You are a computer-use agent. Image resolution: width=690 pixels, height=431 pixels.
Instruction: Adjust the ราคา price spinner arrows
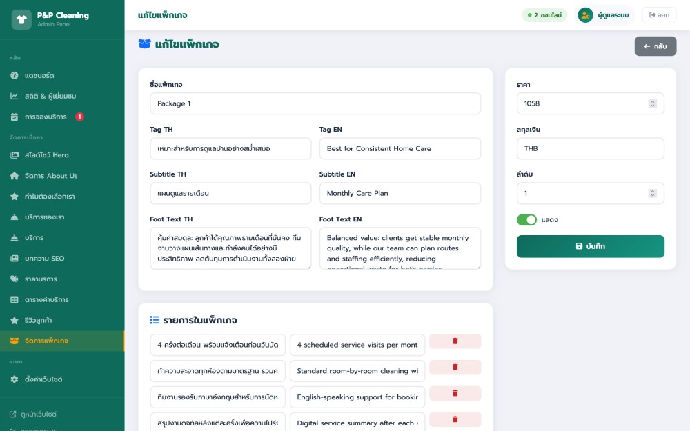pyautogui.click(x=652, y=103)
